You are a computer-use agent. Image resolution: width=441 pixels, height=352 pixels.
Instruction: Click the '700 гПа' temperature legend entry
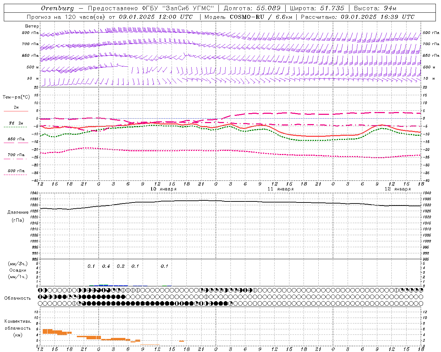point(16,155)
